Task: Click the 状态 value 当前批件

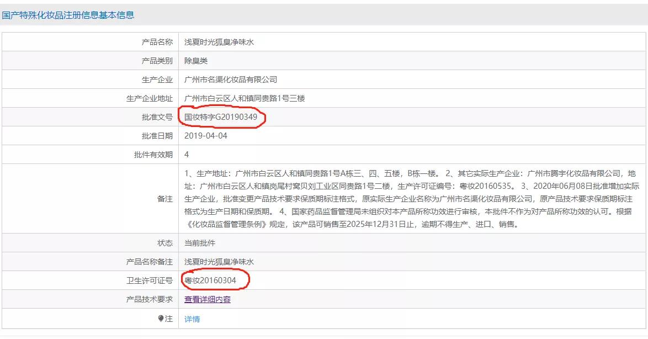Action: click(x=198, y=242)
